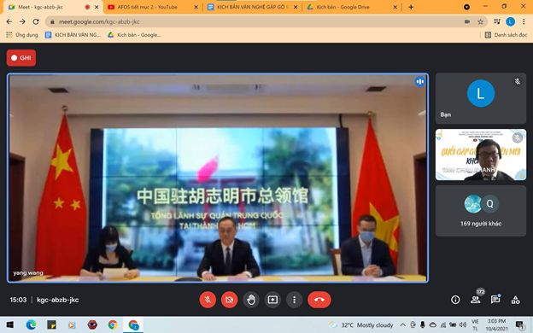Bookmark this page with the star icon
533x333 pixels.
point(480,21)
